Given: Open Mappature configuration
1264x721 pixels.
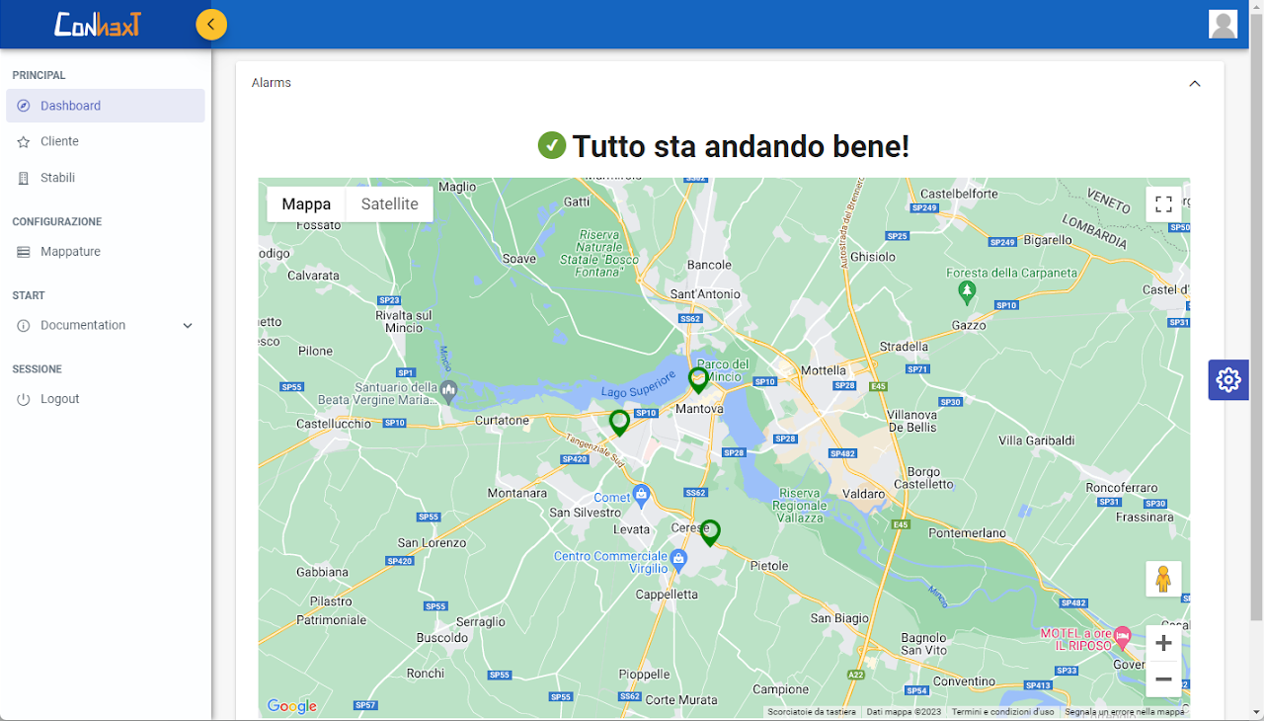Looking at the screenshot, I should click(x=70, y=252).
